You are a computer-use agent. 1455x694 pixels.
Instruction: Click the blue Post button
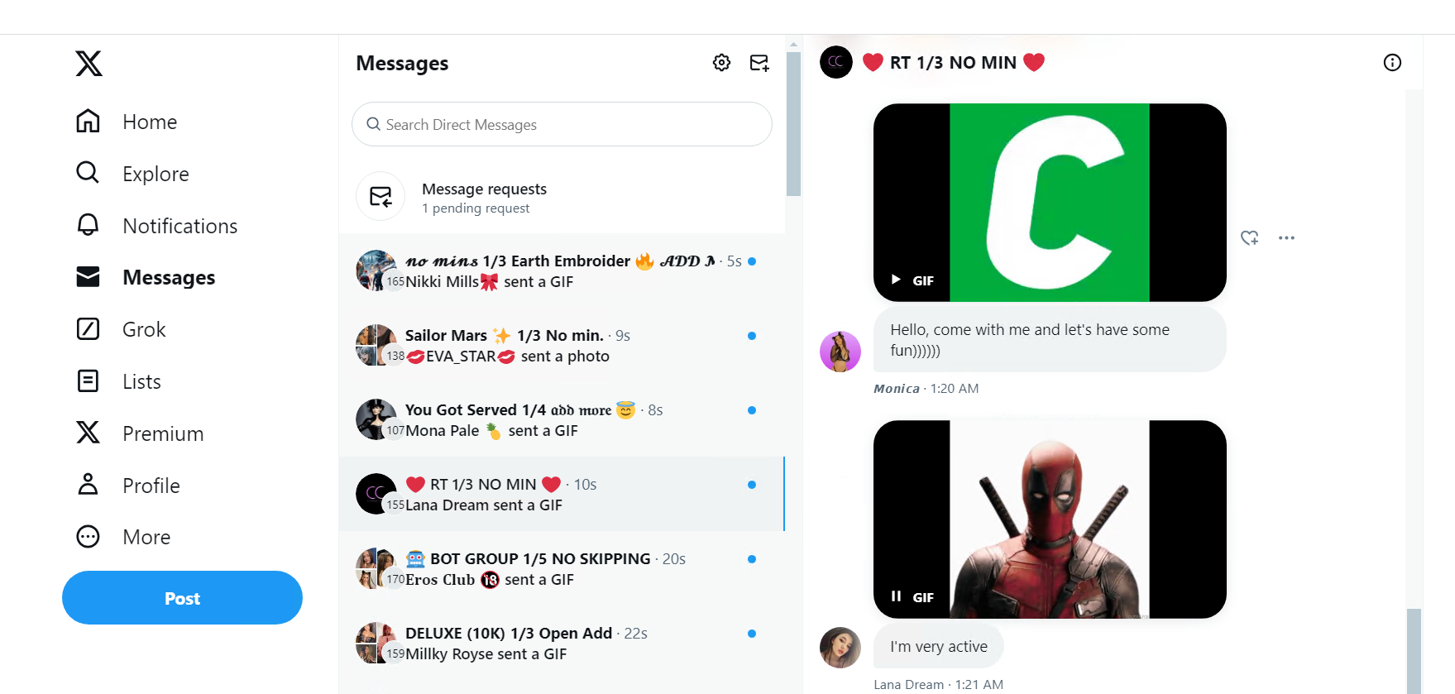(182, 598)
